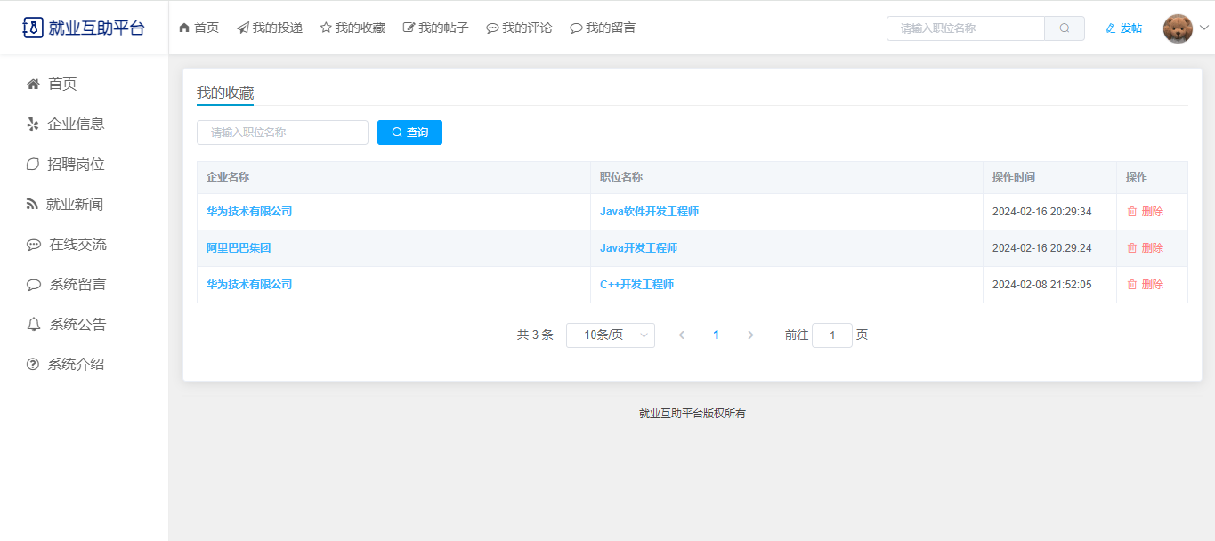Expand the arrow beside the user avatar

[1204, 28]
